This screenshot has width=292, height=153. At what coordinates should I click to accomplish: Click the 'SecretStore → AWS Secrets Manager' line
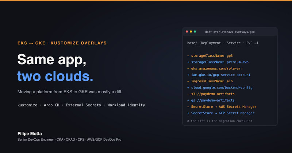pos(222,107)
